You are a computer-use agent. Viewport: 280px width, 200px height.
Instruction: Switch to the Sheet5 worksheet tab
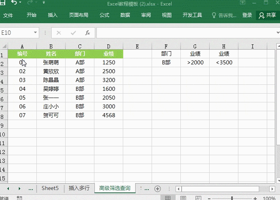50,188
